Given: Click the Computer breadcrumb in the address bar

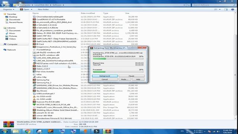Looking at the screenshot, I should pyautogui.click(x=25, y=5).
